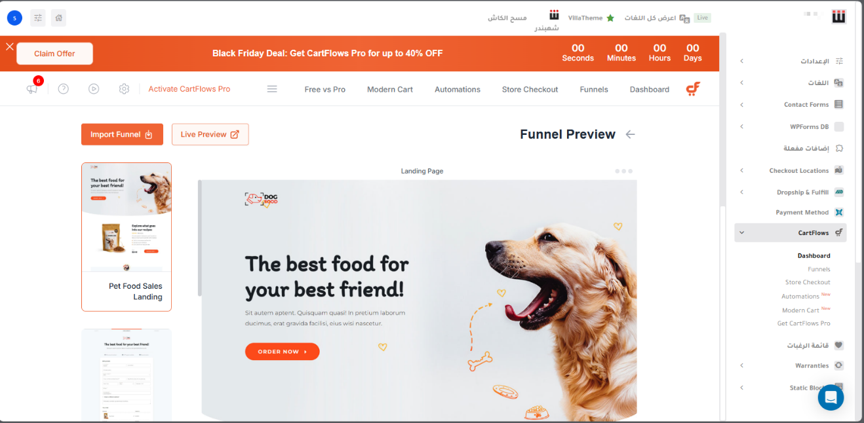
Task: Open the Funnels tab
Action: (594, 90)
